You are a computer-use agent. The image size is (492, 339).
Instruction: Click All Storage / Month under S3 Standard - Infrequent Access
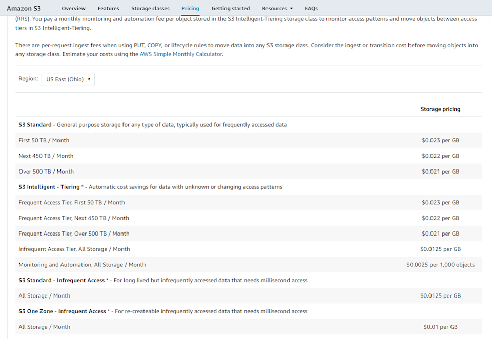44,295
